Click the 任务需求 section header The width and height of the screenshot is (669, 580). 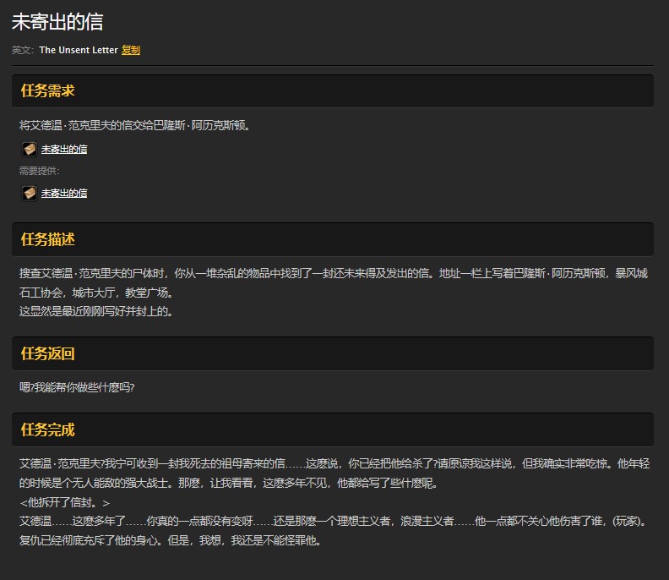pos(48,91)
